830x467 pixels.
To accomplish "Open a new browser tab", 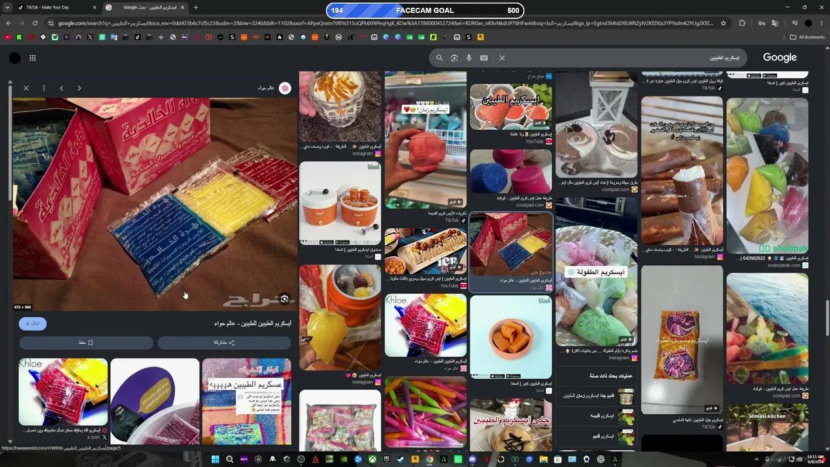I will [196, 7].
